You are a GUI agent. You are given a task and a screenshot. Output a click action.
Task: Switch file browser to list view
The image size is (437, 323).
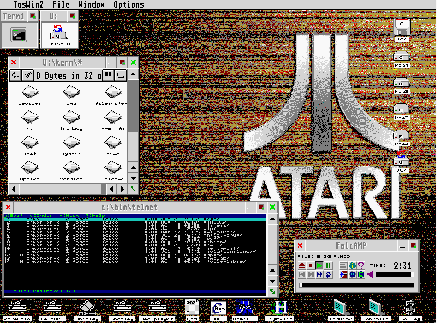108,75
